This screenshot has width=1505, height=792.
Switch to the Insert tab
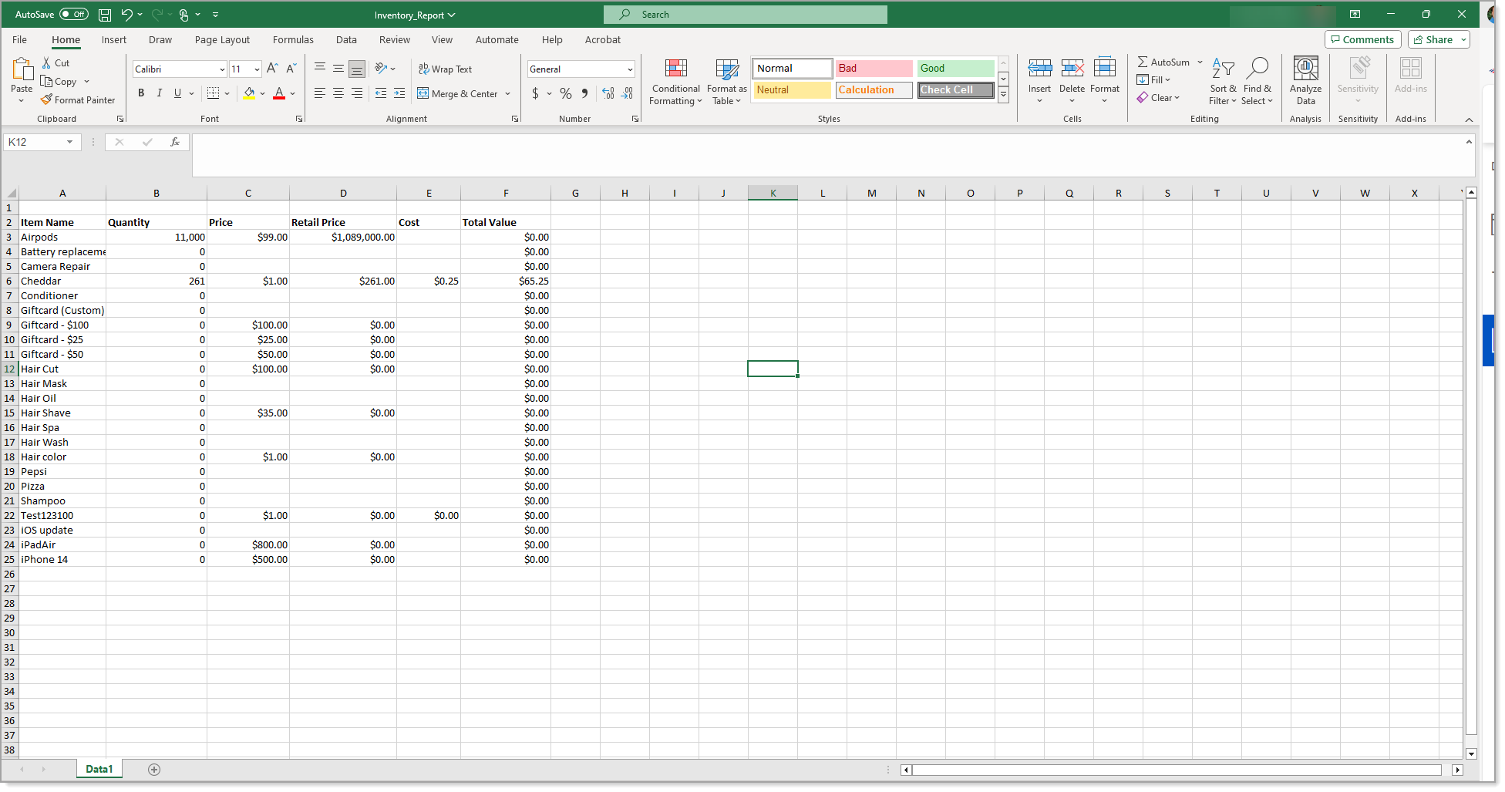pyautogui.click(x=114, y=40)
